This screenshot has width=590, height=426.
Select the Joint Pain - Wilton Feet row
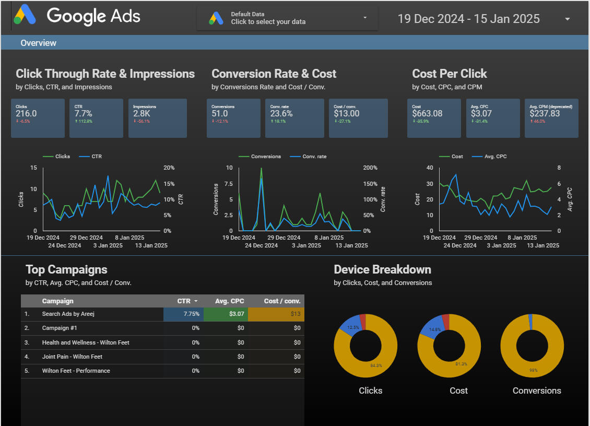[x=162, y=357]
